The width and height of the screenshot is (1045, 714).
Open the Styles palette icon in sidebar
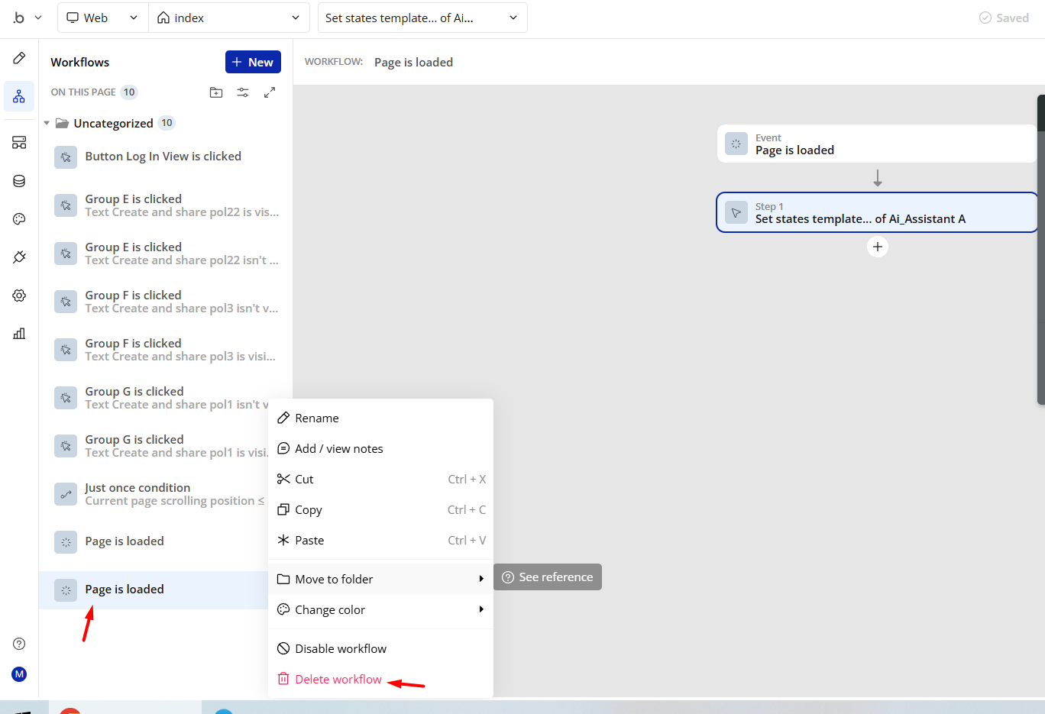click(19, 219)
